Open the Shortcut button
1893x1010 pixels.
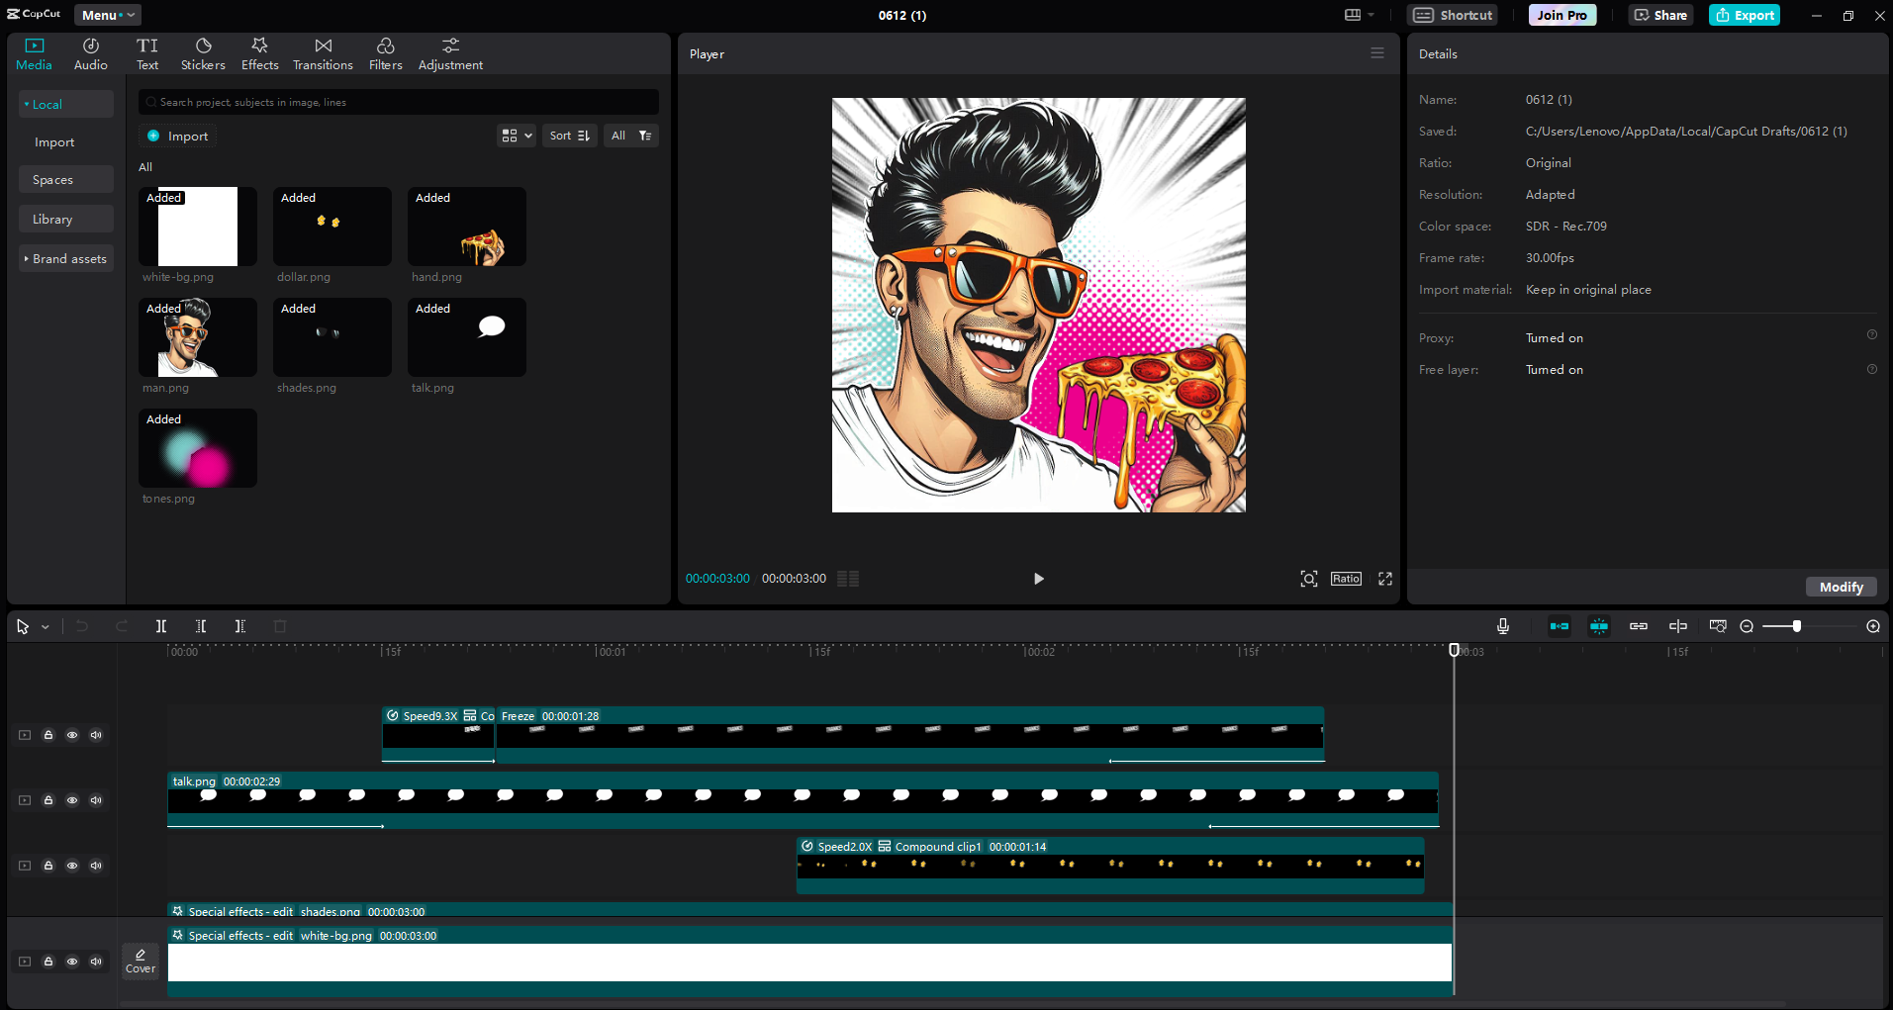[x=1453, y=15]
